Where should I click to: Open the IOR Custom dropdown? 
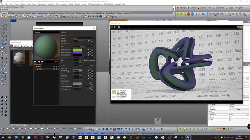(x=83, y=46)
